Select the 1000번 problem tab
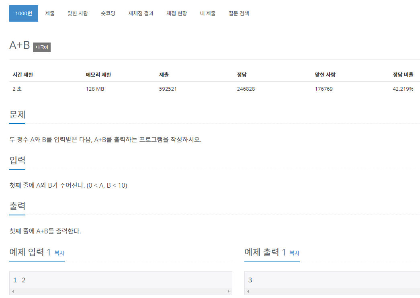The width and height of the screenshot is (420, 298). (24, 13)
